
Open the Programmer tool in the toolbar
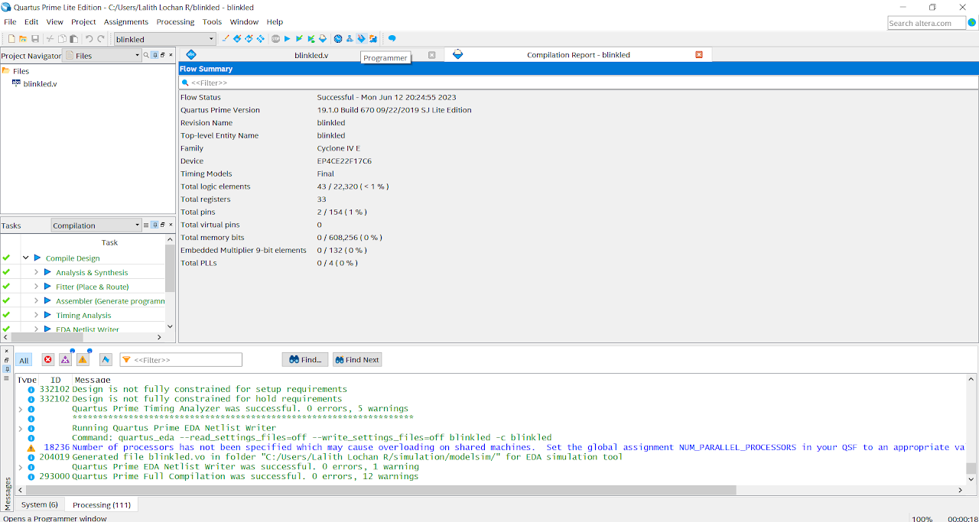[x=362, y=39]
